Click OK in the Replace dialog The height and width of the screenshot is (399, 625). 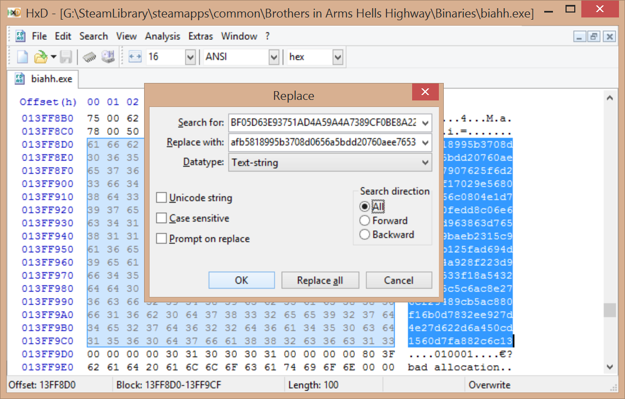click(242, 280)
